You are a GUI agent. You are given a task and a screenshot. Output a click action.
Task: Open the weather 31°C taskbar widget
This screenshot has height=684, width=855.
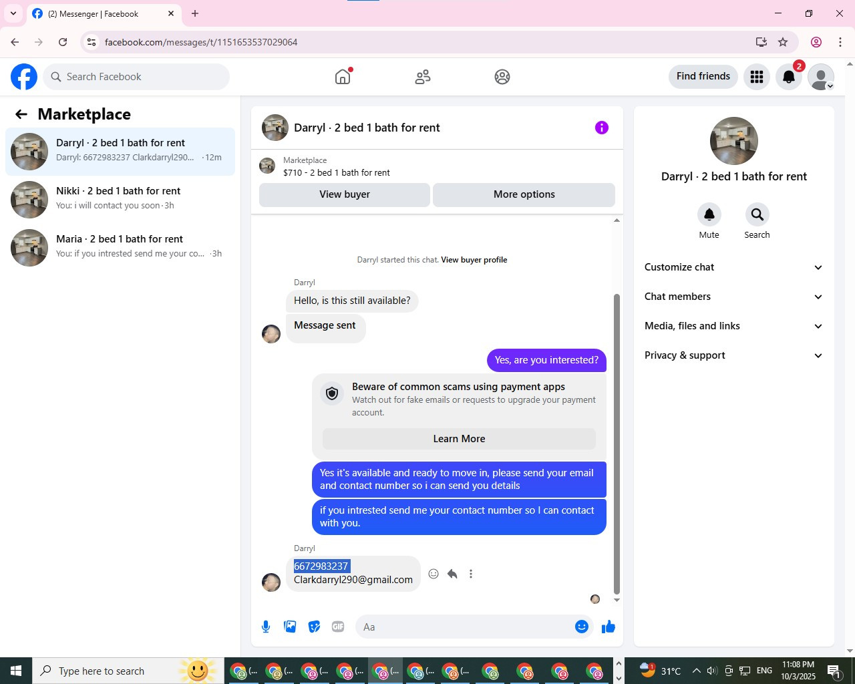pos(660,671)
